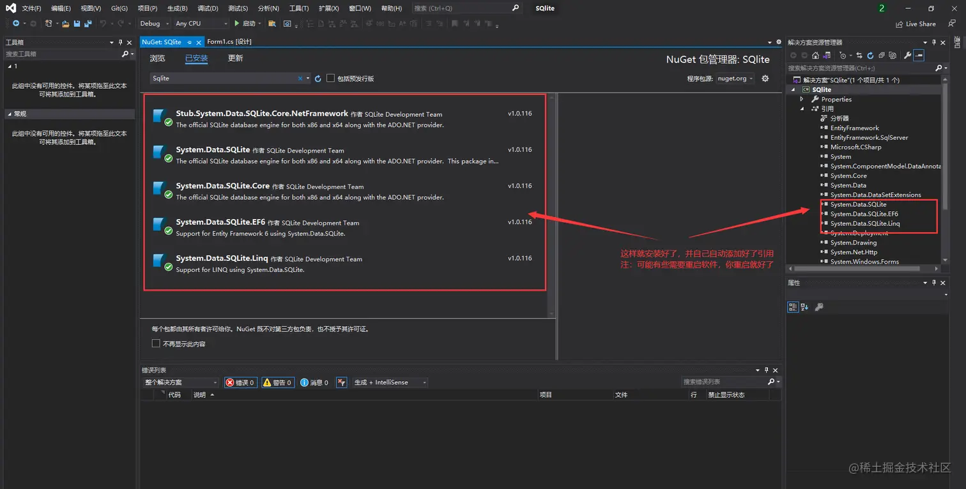The image size is (966, 489).
Task: Click the Live Share button label
Action: [x=921, y=24]
